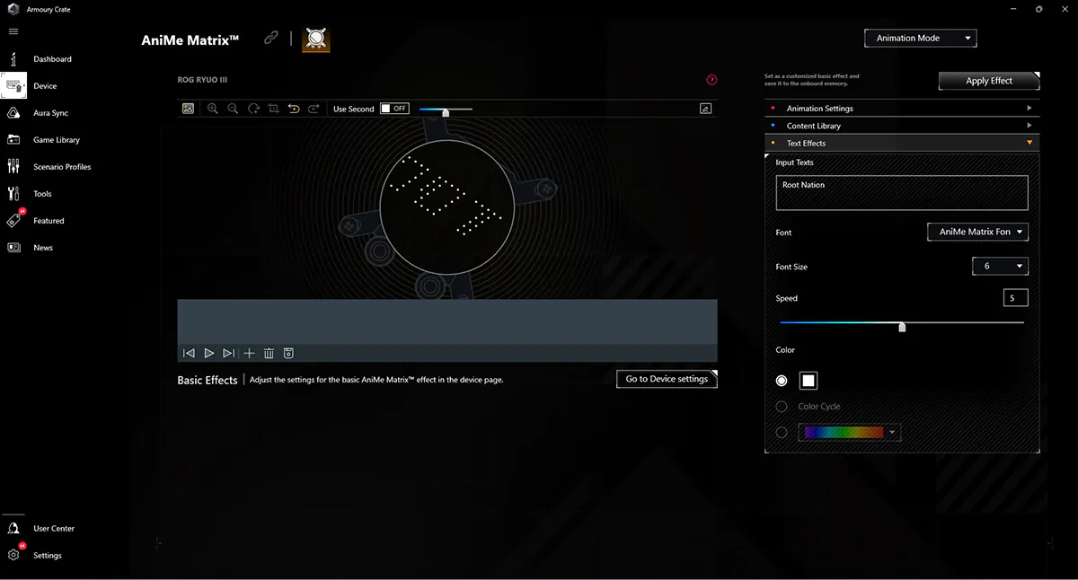
Task: Select the solid color radio button
Action: 782,381
